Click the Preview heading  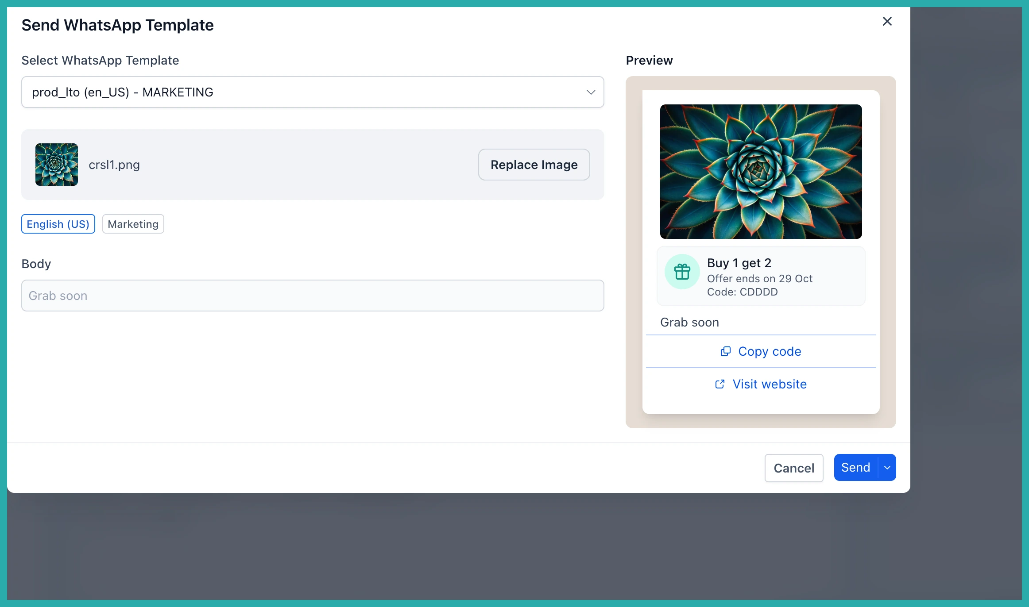pyautogui.click(x=649, y=60)
